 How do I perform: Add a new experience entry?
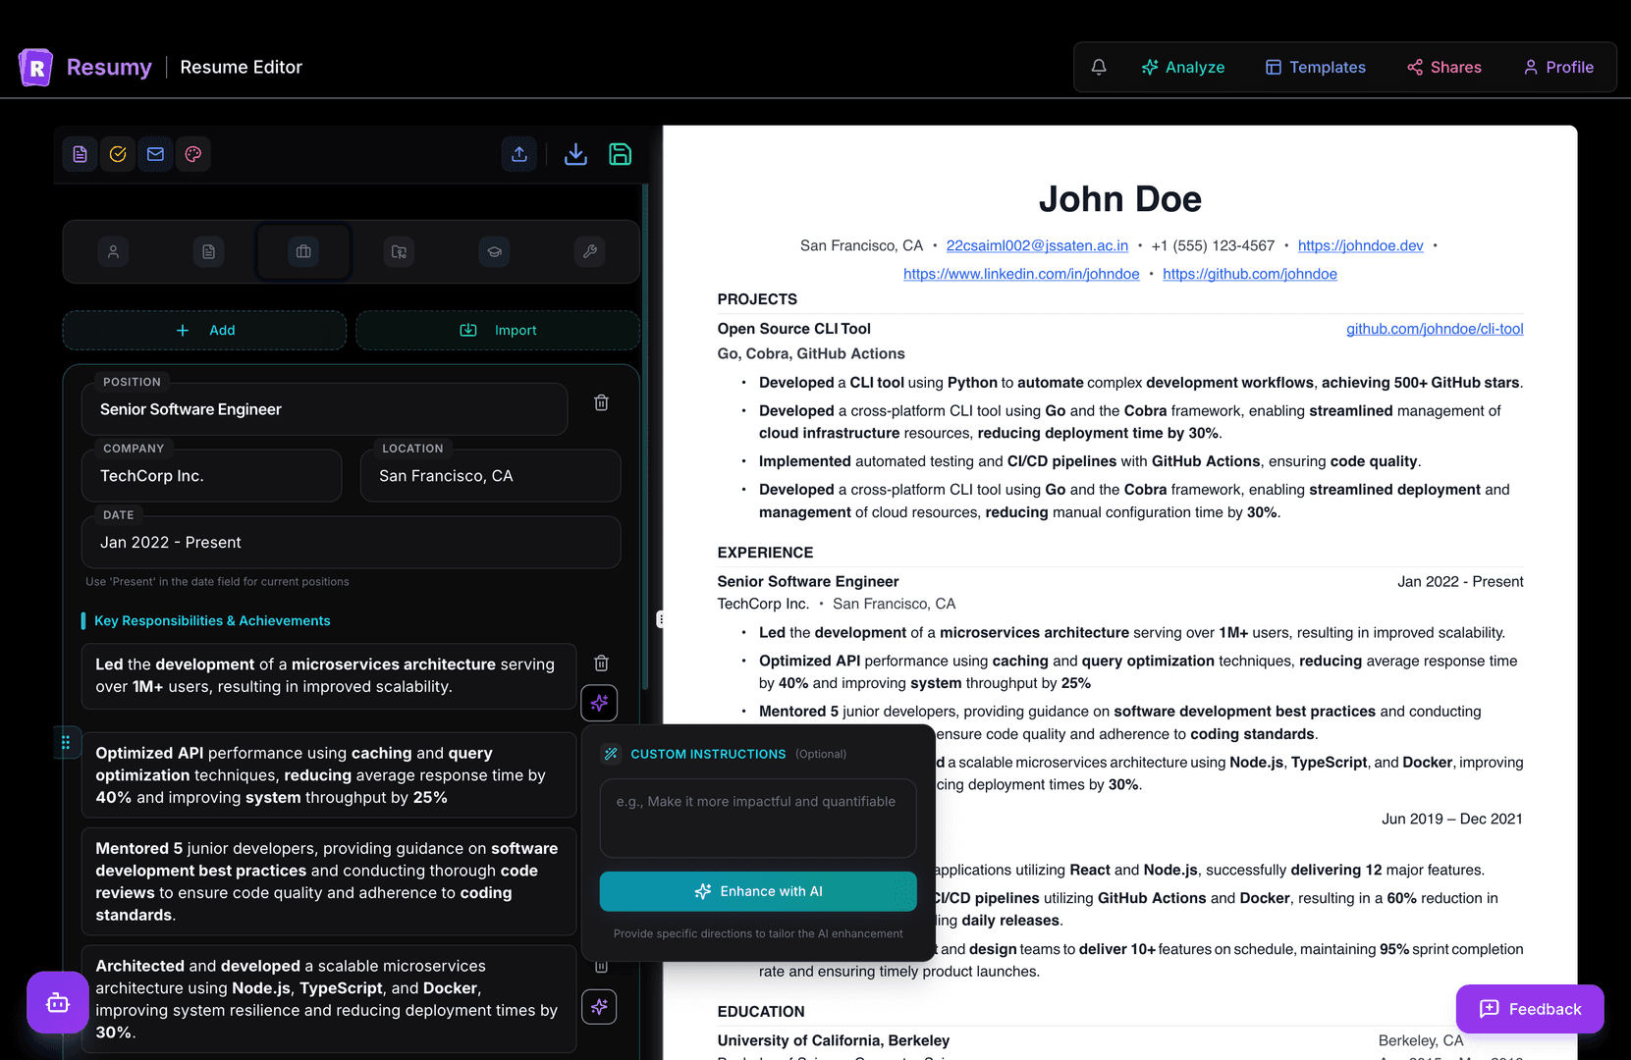(x=204, y=331)
